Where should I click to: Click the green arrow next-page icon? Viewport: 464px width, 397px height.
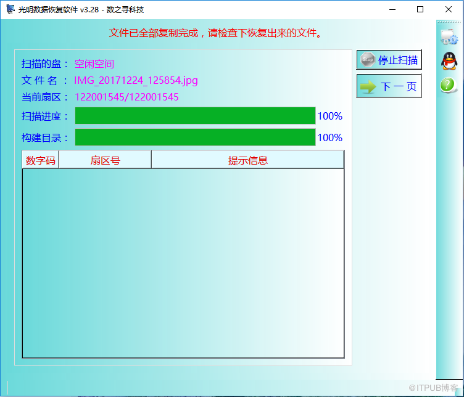pyautogui.click(x=368, y=87)
